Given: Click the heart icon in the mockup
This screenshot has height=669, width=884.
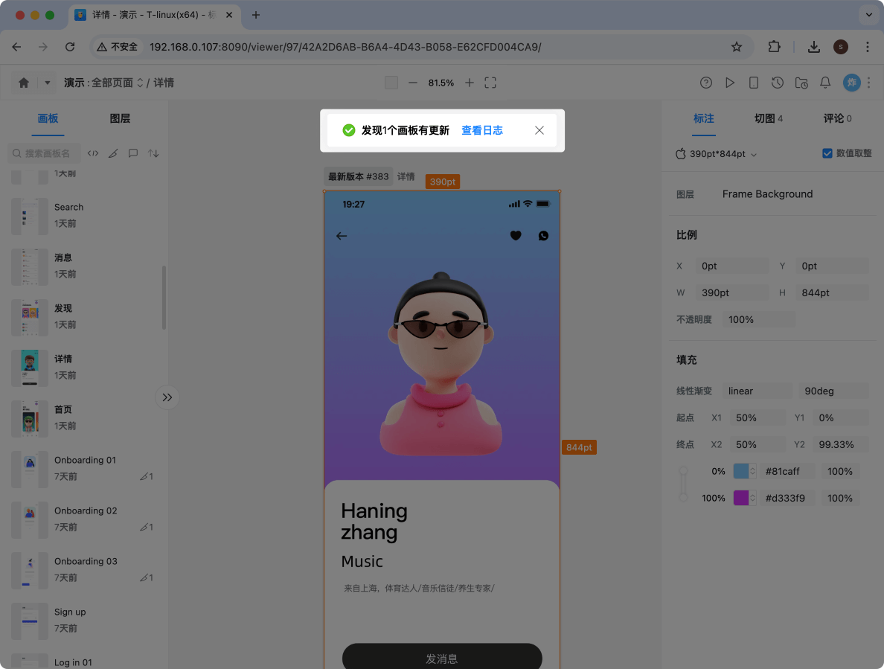Looking at the screenshot, I should 516,236.
